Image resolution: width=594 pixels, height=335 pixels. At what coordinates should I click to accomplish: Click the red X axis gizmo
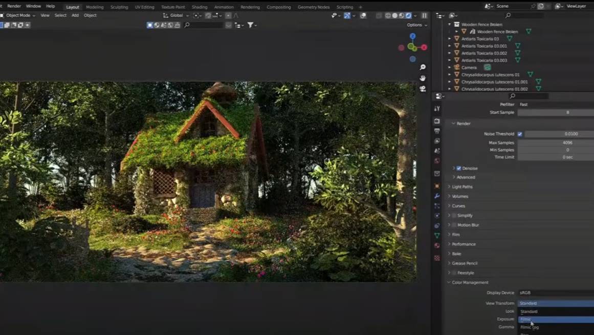point(424,48)
